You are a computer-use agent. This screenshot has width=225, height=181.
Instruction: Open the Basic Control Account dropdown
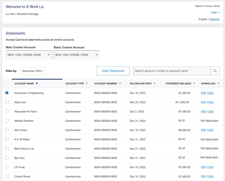(77, 55)
